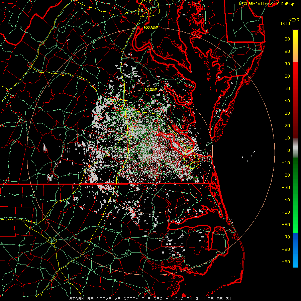Click the 90 value on the velocity scale
301x301 pixels.
tap(287, 39)
